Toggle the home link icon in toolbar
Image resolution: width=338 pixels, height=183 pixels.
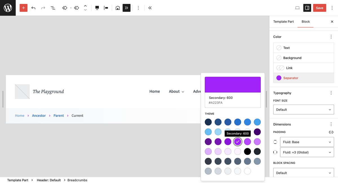[x=118, y=8]
